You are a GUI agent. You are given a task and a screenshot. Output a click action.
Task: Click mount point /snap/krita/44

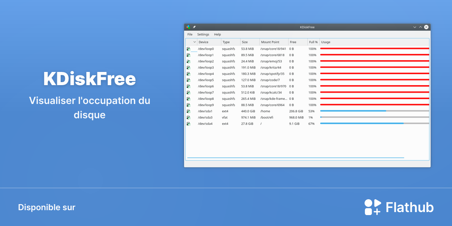tap(271, 67)
